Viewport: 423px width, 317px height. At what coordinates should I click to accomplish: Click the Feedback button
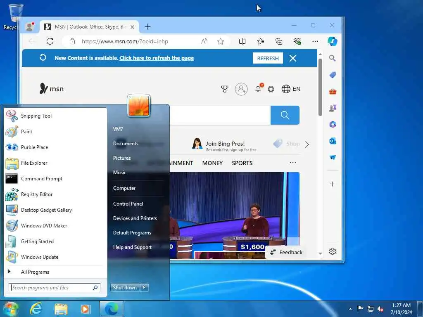(x=287, y=252)
